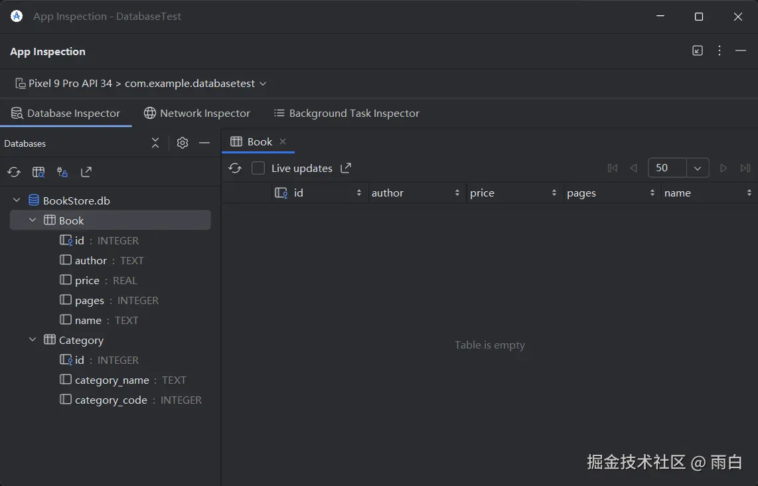Viewport: 758px width, 486px height.
Task: Enable the Live updates checkbox
Action: tap(258, 168)
